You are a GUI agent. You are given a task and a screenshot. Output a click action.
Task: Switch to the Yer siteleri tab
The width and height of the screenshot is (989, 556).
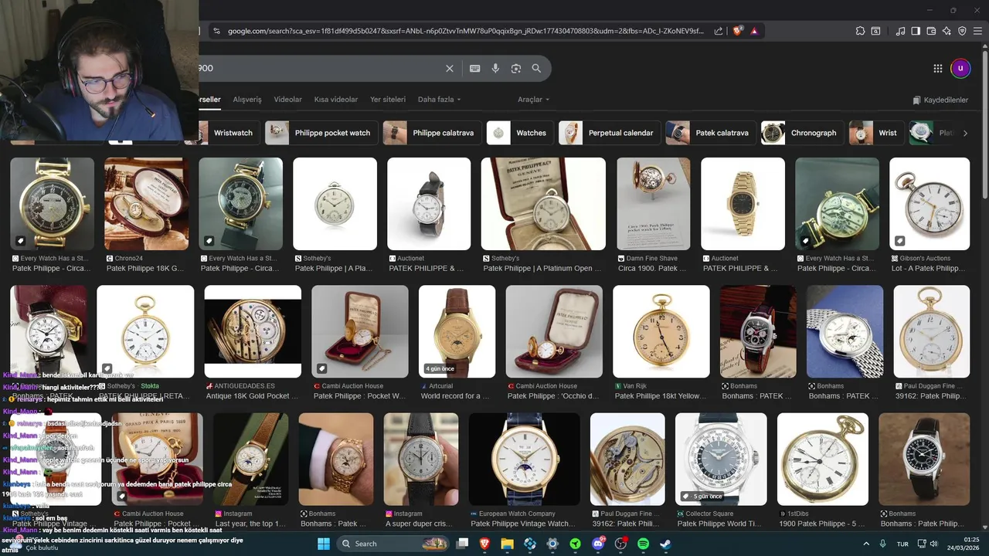(388, 100)
